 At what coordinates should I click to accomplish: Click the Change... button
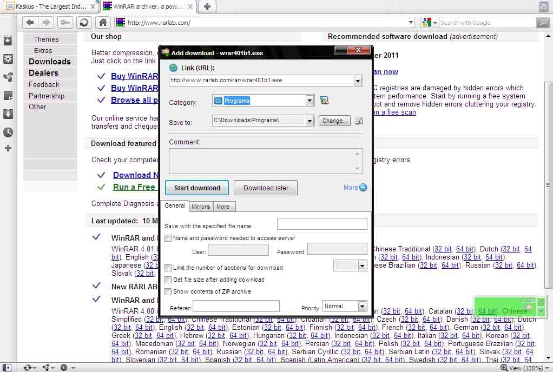(334, 121)
